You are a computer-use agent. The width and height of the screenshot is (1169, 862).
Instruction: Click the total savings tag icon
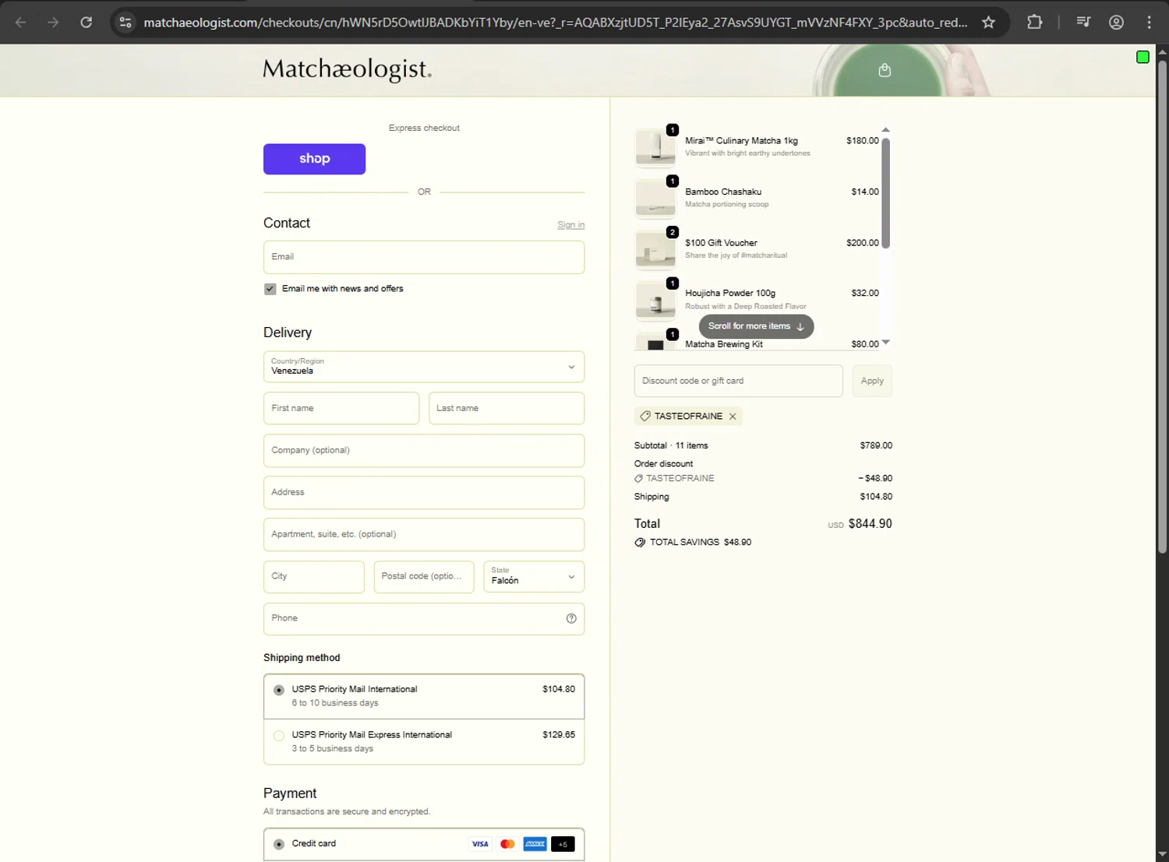point(640,543)
